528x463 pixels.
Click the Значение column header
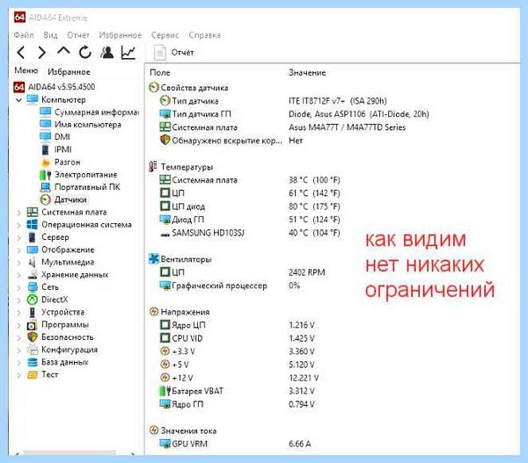tap(307, 73)
